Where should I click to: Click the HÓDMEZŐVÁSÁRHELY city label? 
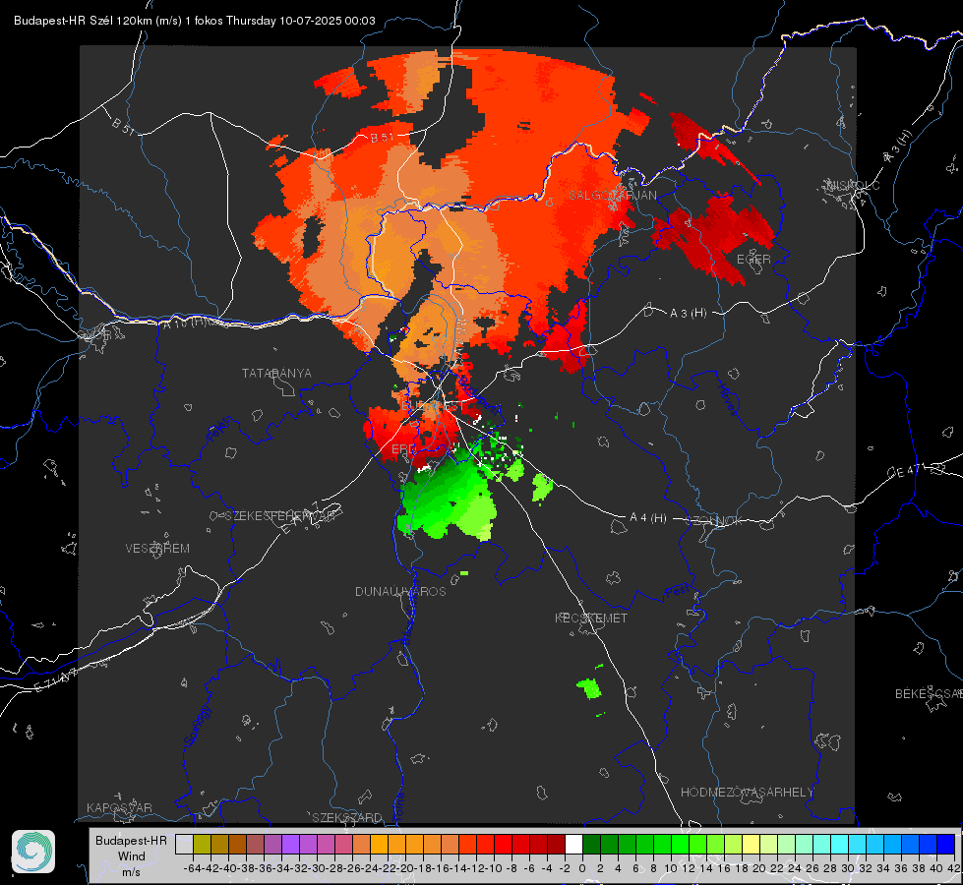(x=747, y=793)
